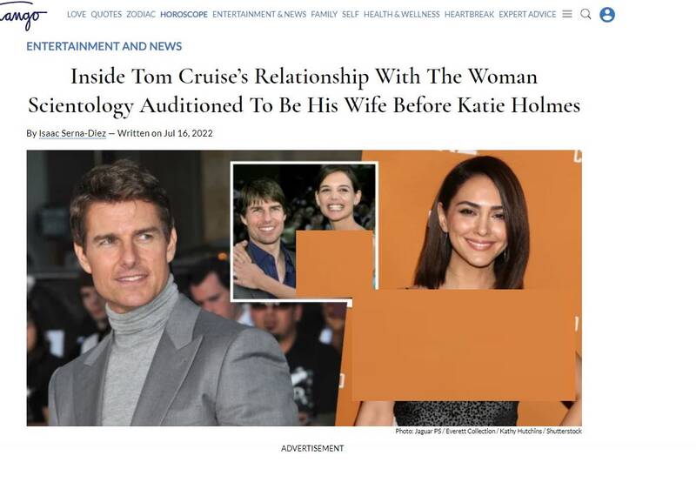Open the LOVE menu item
696x489 pixels.
[77, 14]
